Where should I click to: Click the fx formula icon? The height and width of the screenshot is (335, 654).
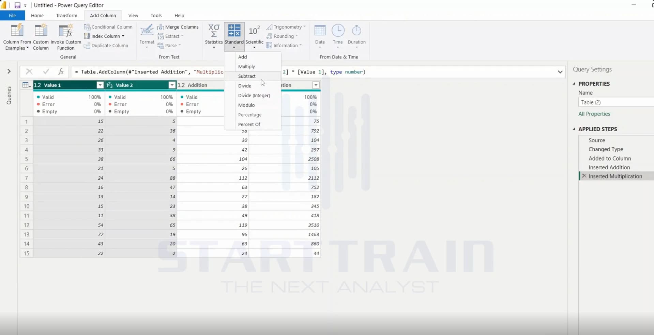(61, 71)
